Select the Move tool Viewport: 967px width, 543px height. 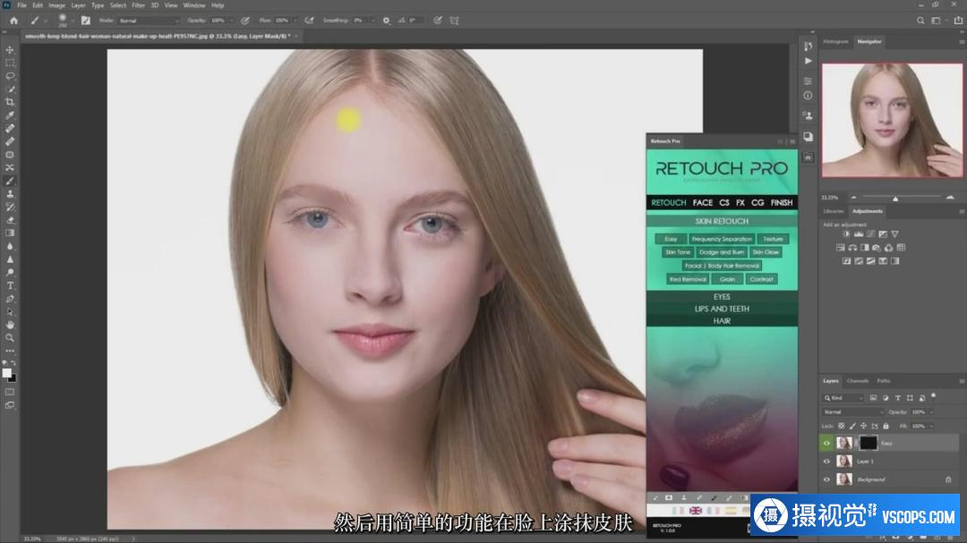[10, 50]
